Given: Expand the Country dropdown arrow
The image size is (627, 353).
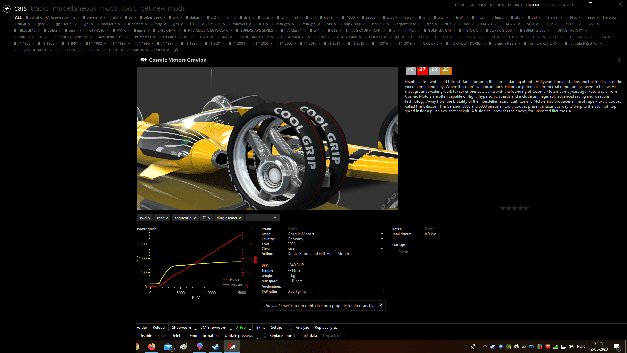Looking at the screenshot, I should pyautogui.click(x=382, y=239).
